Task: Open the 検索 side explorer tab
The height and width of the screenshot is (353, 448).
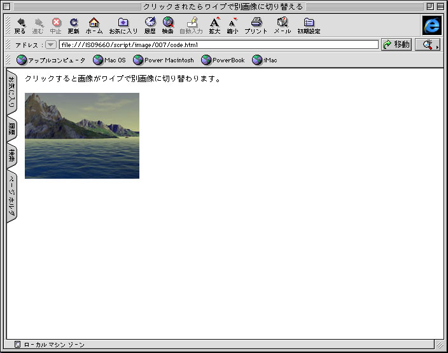Action: pyautogui.click(x=11, y=156)
